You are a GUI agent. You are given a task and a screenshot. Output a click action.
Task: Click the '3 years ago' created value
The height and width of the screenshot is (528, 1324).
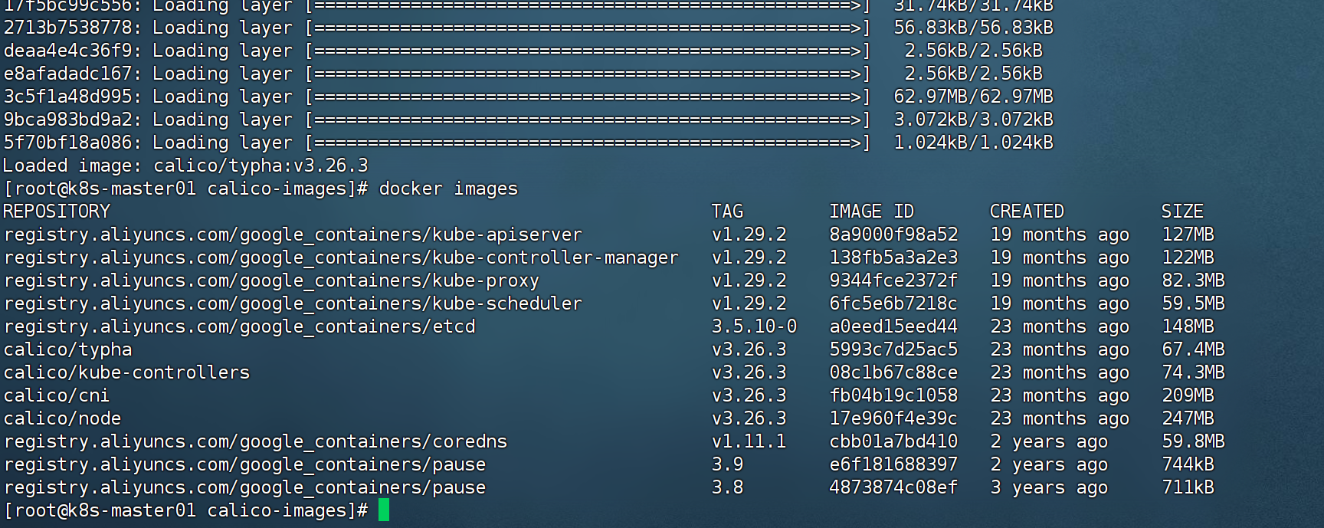click(x=1049, y=487)
